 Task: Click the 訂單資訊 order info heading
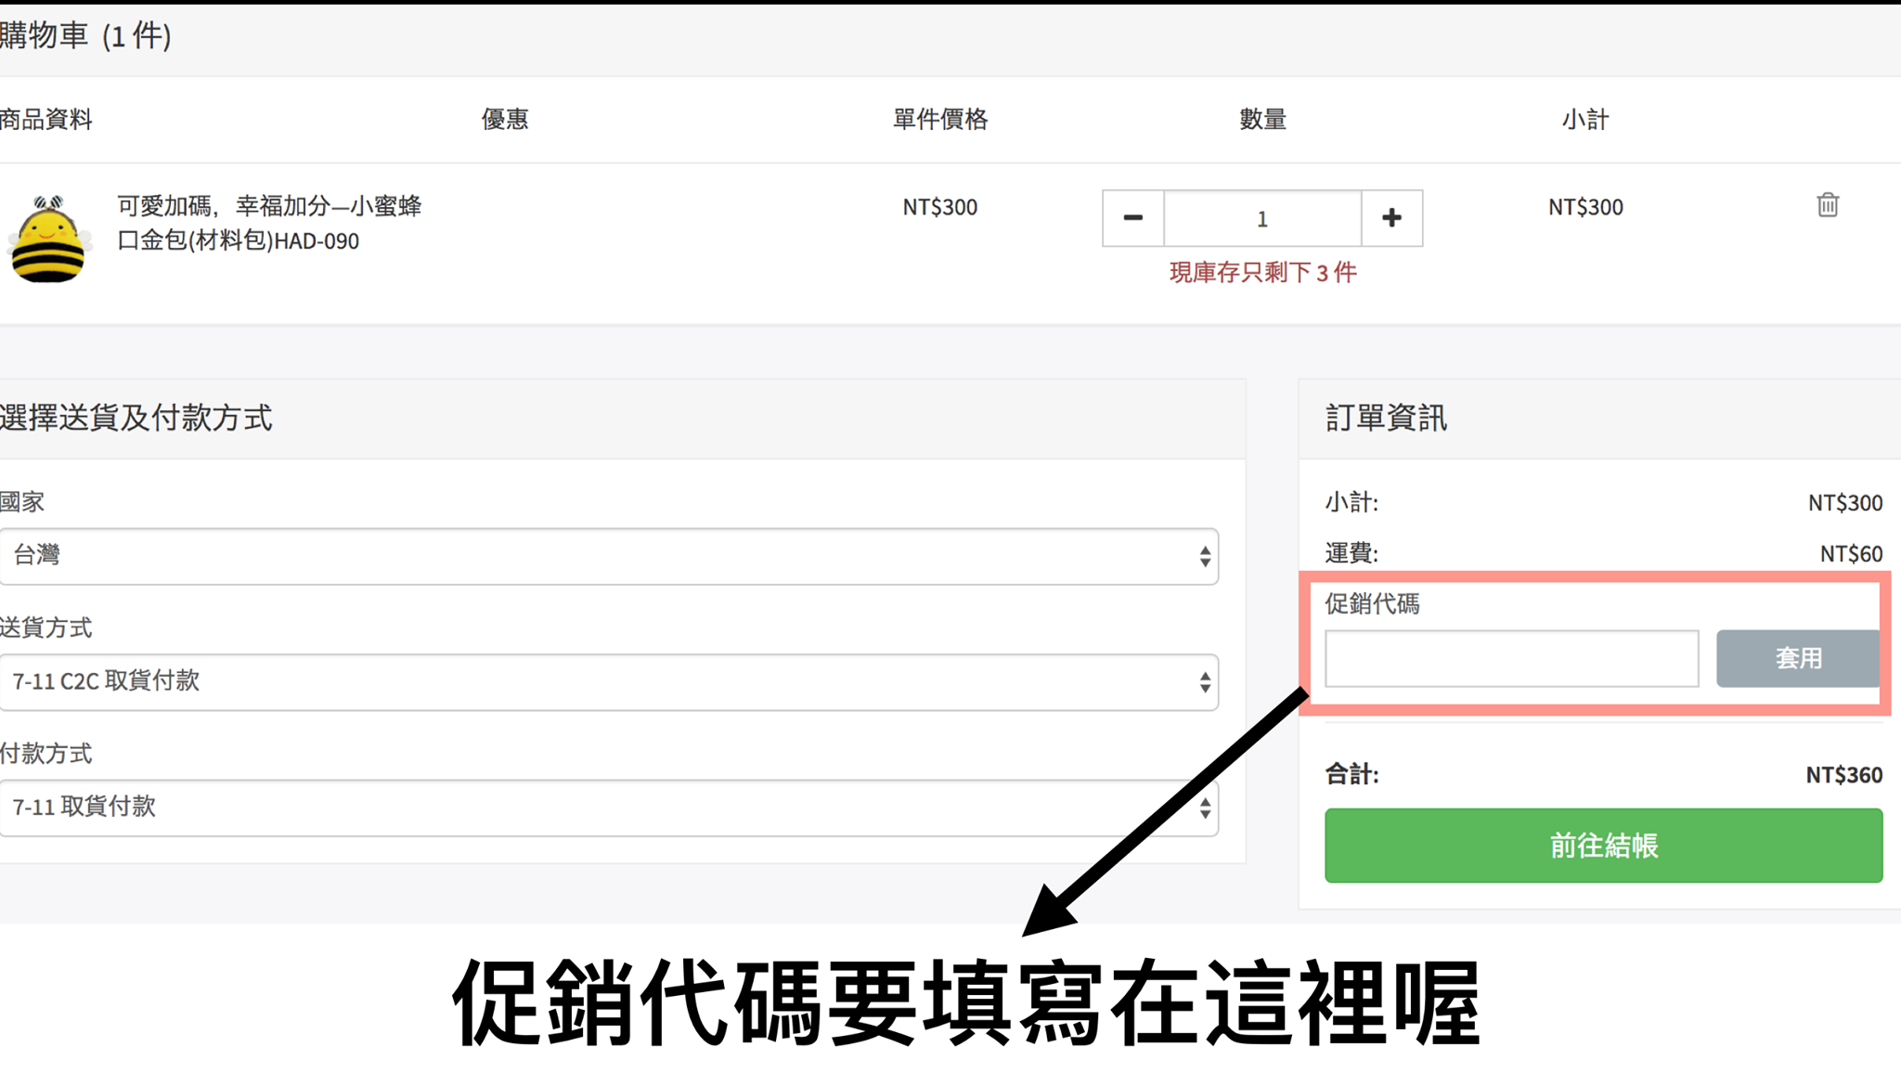point(1385,419)
